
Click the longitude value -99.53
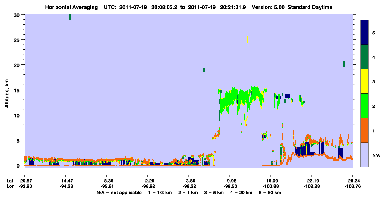(230, 186)
